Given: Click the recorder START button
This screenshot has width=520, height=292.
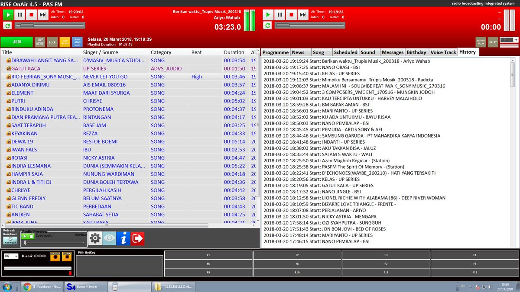Looking at the screenshot, I should [x=55, y=256].
